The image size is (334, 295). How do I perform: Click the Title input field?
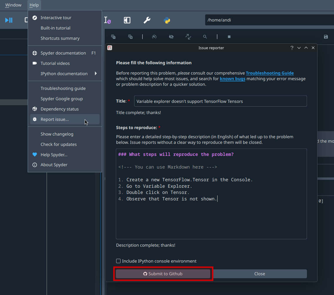point(220,101)
